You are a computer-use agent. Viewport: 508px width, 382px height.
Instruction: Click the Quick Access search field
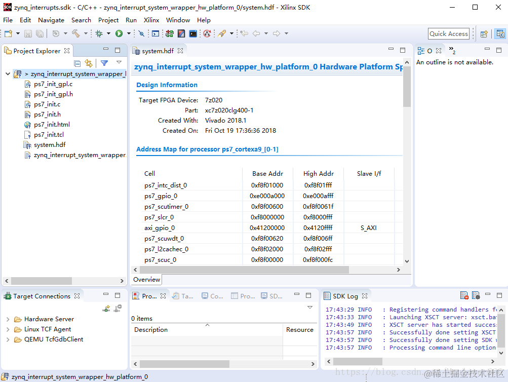pyautogui.click(x=448, y=34)
